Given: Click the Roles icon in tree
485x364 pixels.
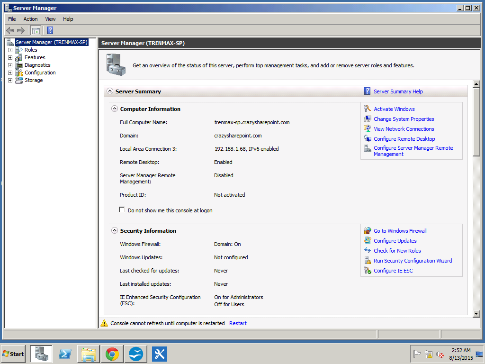Looking at the screenshot, I should click(x=19, y=49).
